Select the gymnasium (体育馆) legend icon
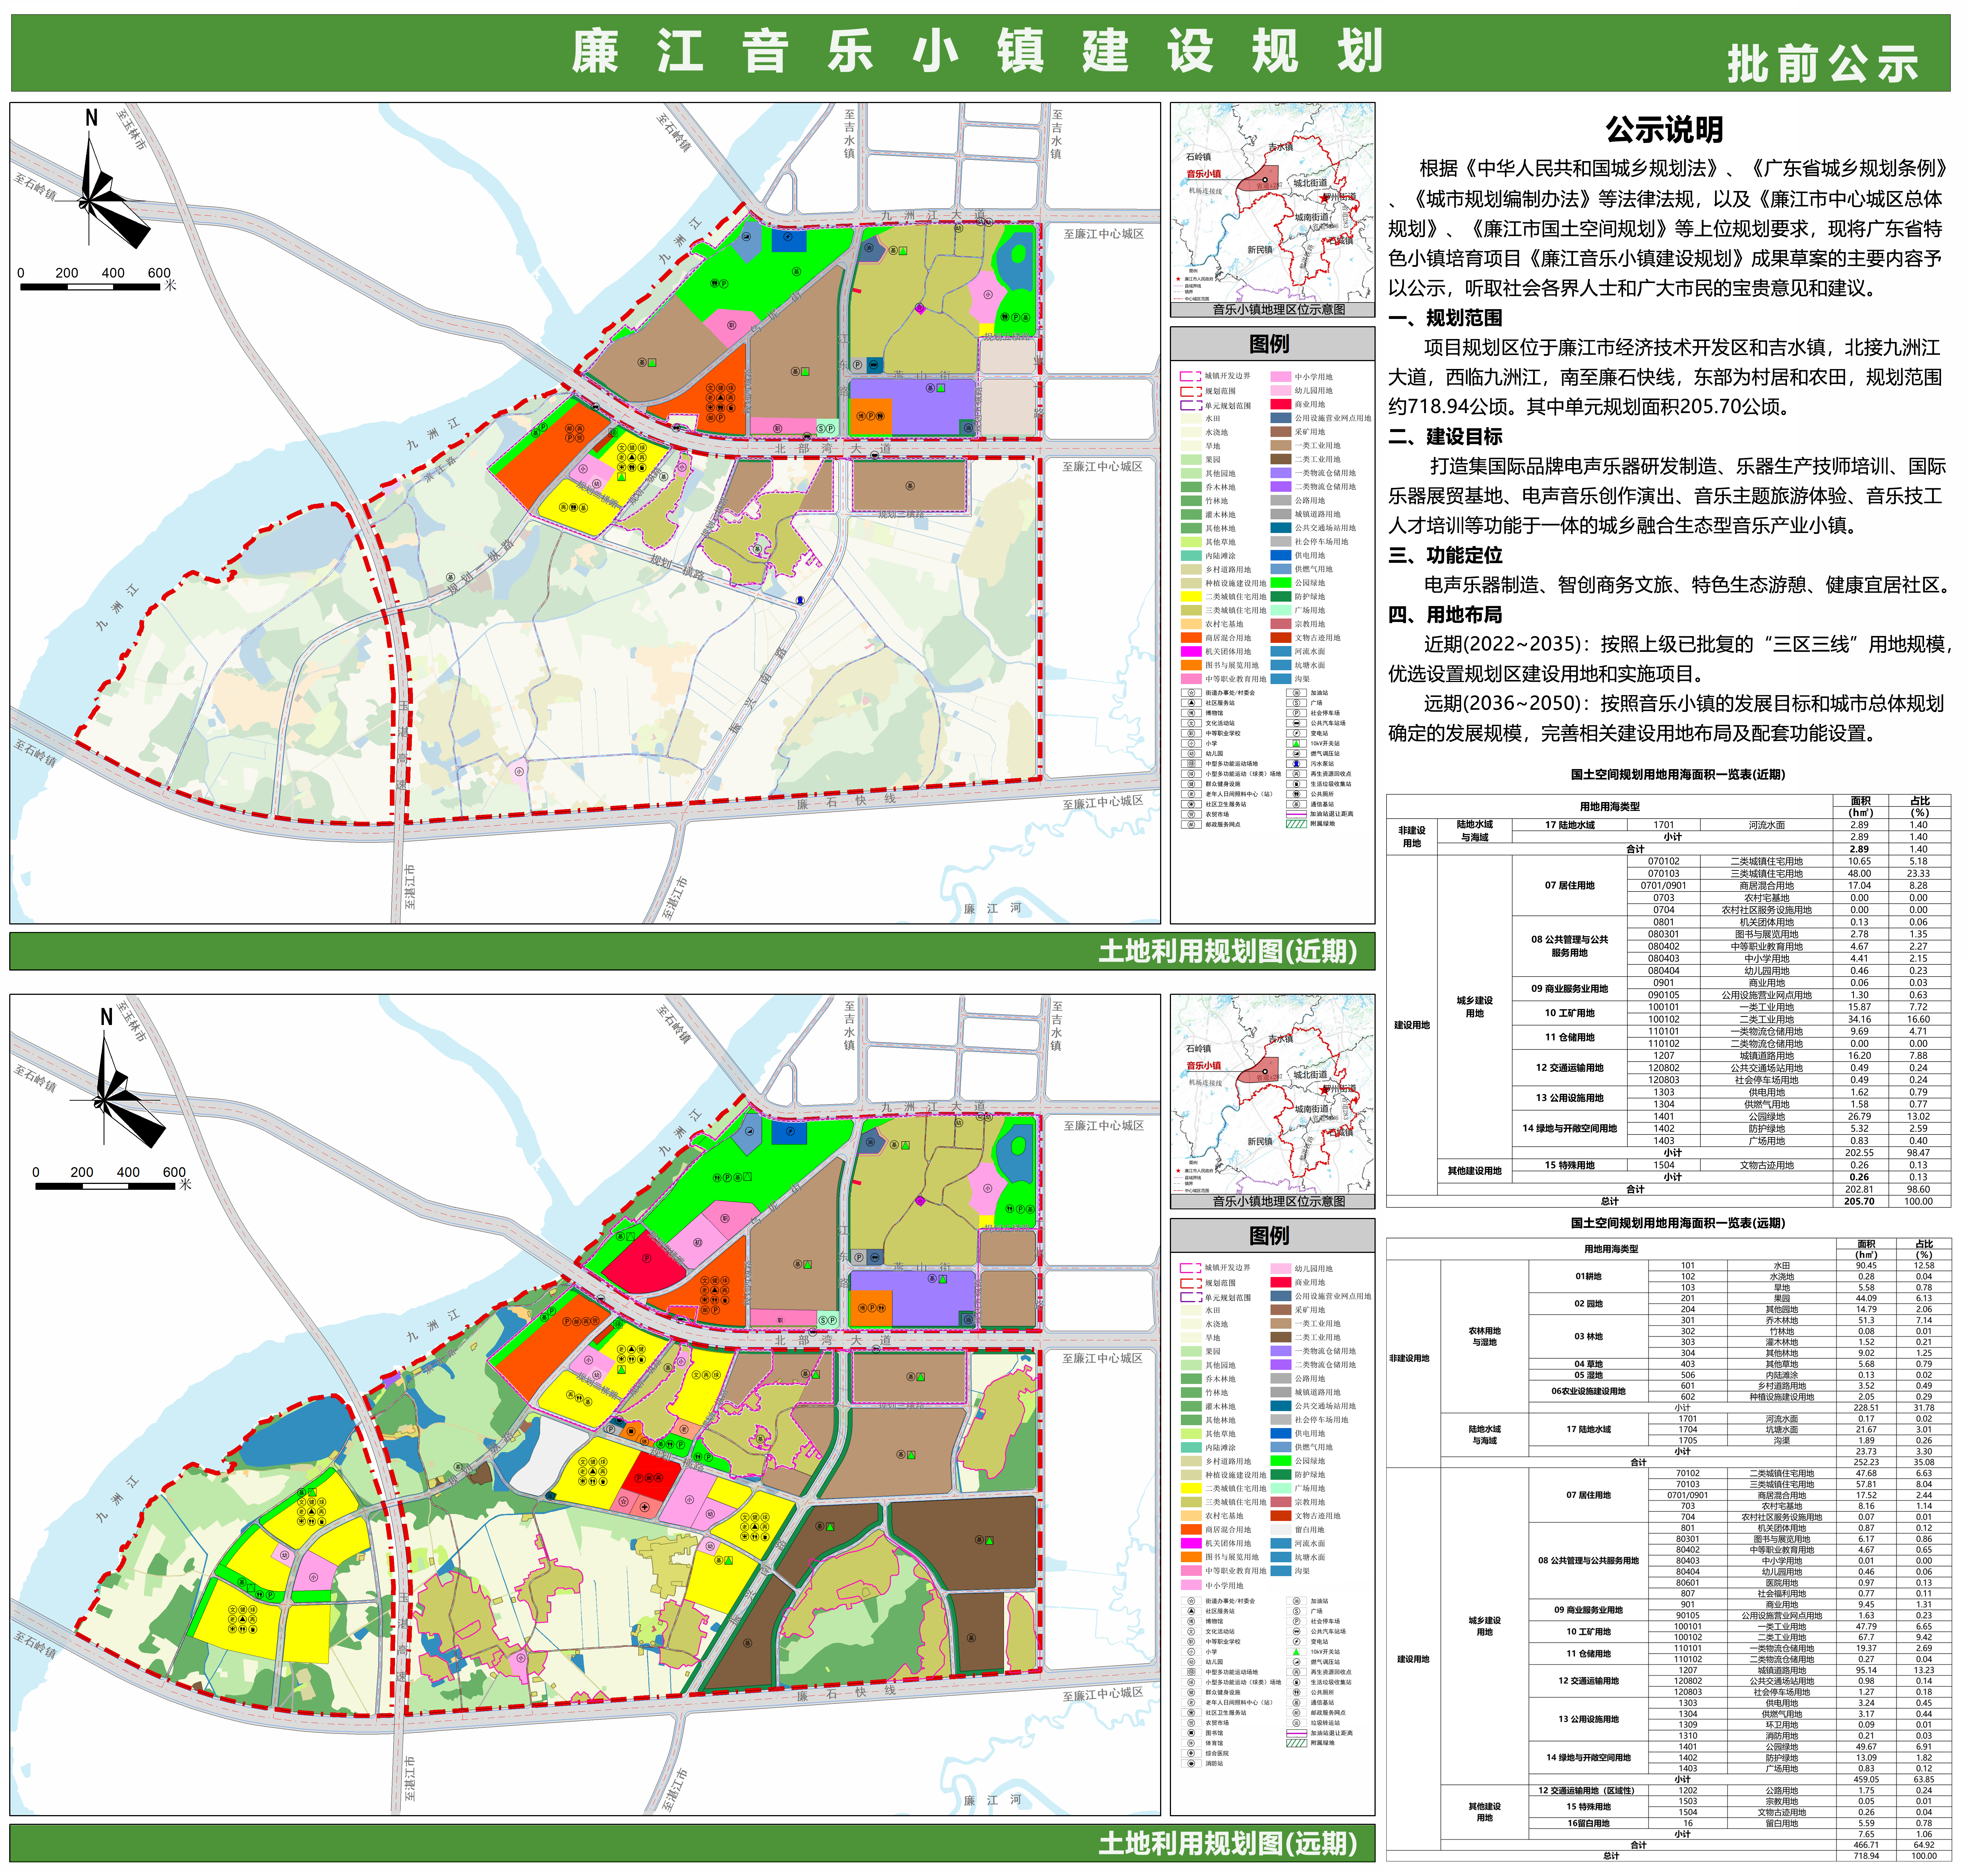 click(x=1191, y=1743)
